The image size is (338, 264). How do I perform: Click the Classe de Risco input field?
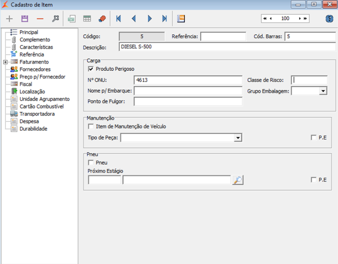tap(309, 80)
